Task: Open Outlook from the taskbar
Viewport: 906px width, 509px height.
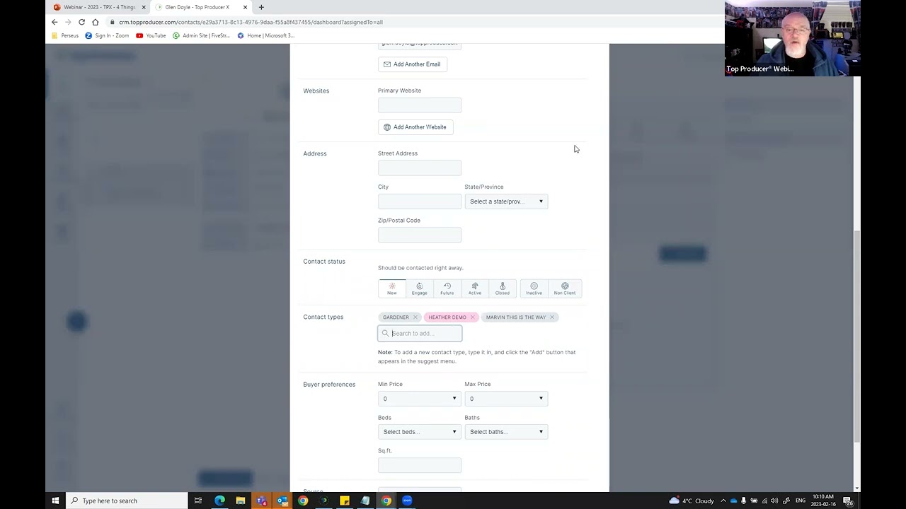Action: point(282,501)
